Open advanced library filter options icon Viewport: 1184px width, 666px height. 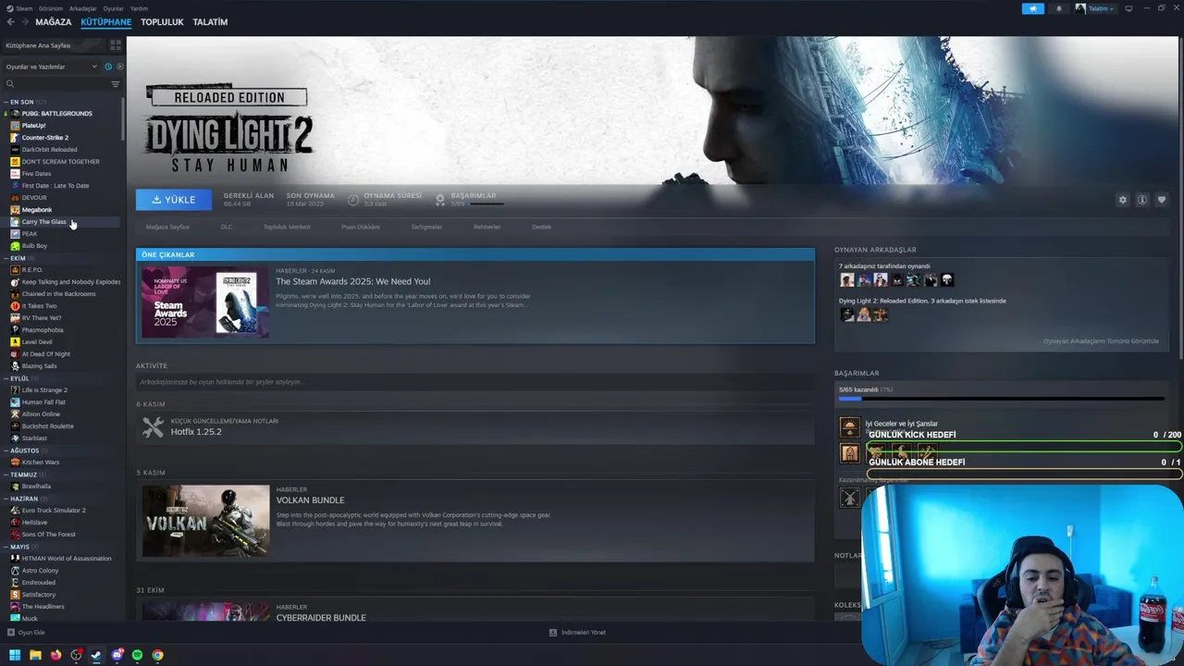click(116, 84)
